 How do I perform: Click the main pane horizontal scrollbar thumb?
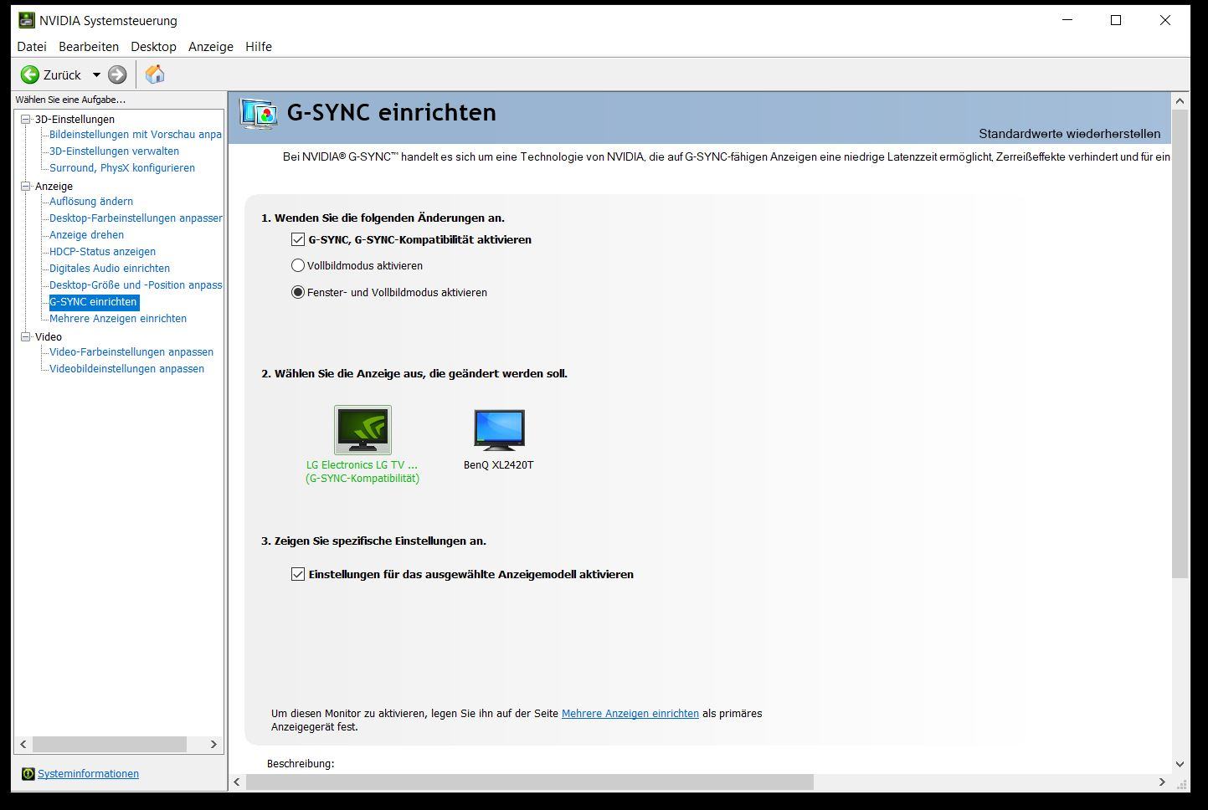click(530, 782)
